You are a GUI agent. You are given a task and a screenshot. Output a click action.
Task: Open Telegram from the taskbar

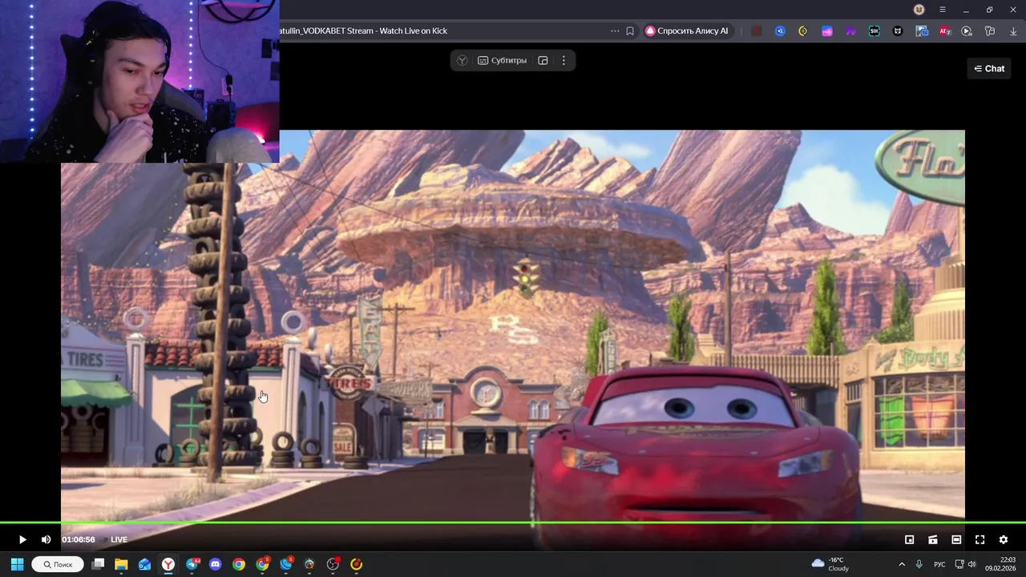[192, 564]
